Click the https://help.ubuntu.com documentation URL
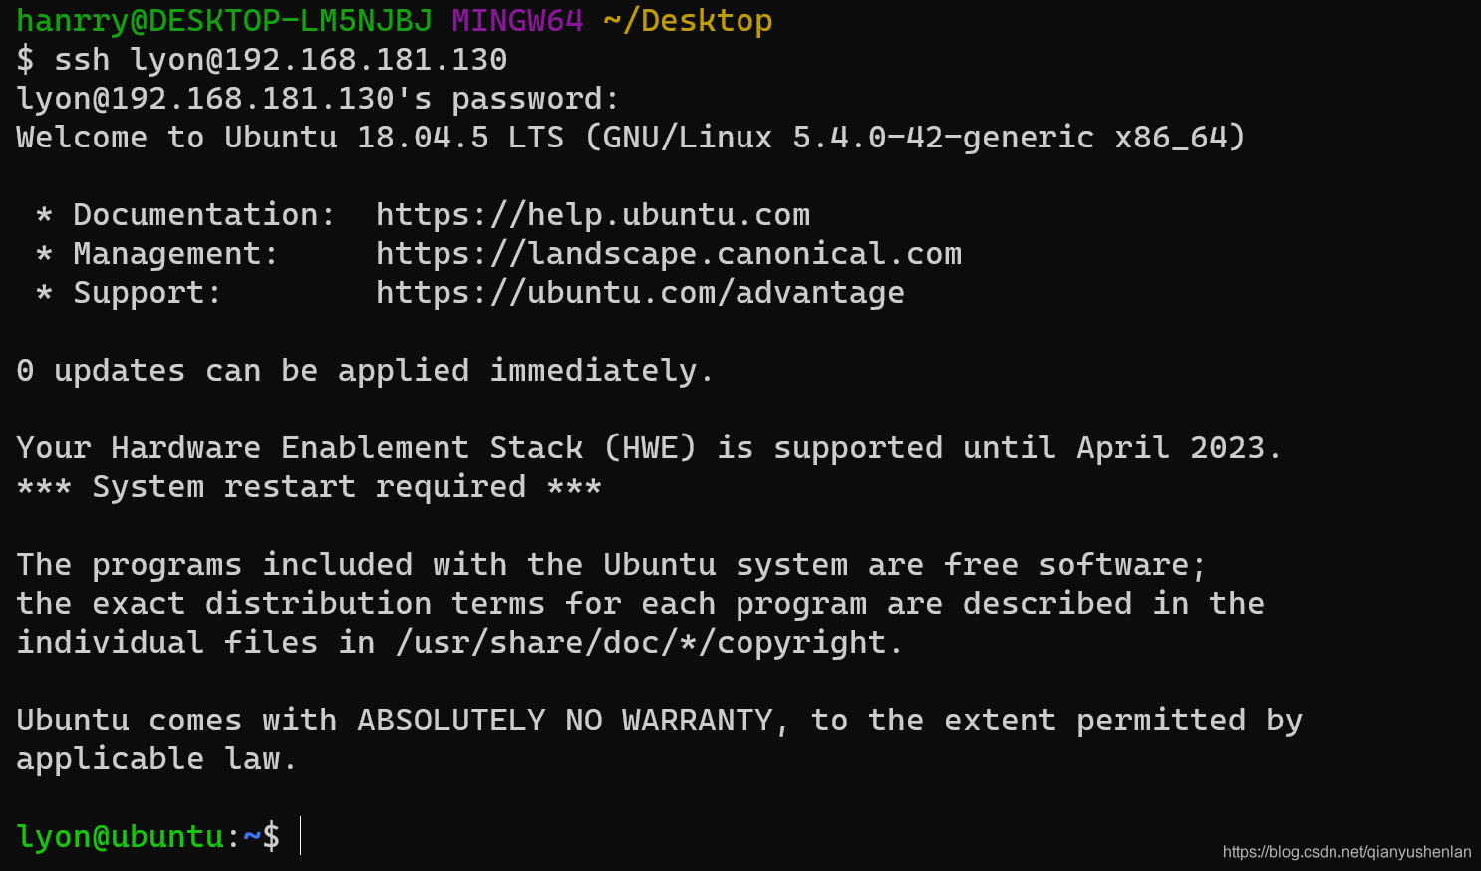The image size is (1481, 871). tap(593, 215)
